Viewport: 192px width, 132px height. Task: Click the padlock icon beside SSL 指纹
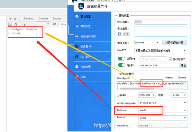77,56
